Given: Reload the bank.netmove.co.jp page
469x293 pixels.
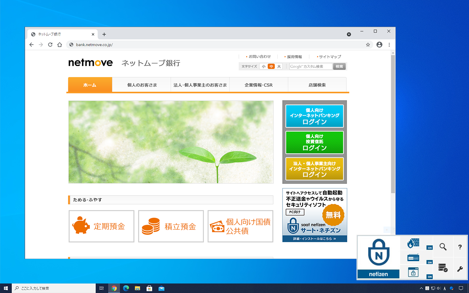Looking at the screenshot, I should (50, 45).
